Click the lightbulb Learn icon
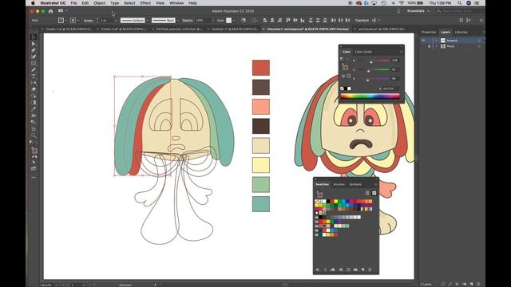 point(398,11)
